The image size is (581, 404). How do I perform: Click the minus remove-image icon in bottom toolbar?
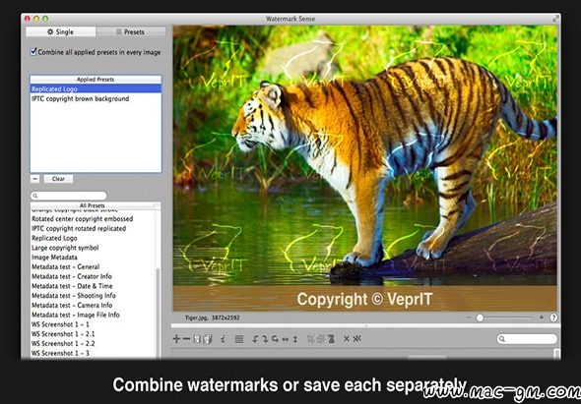(186, 338)
